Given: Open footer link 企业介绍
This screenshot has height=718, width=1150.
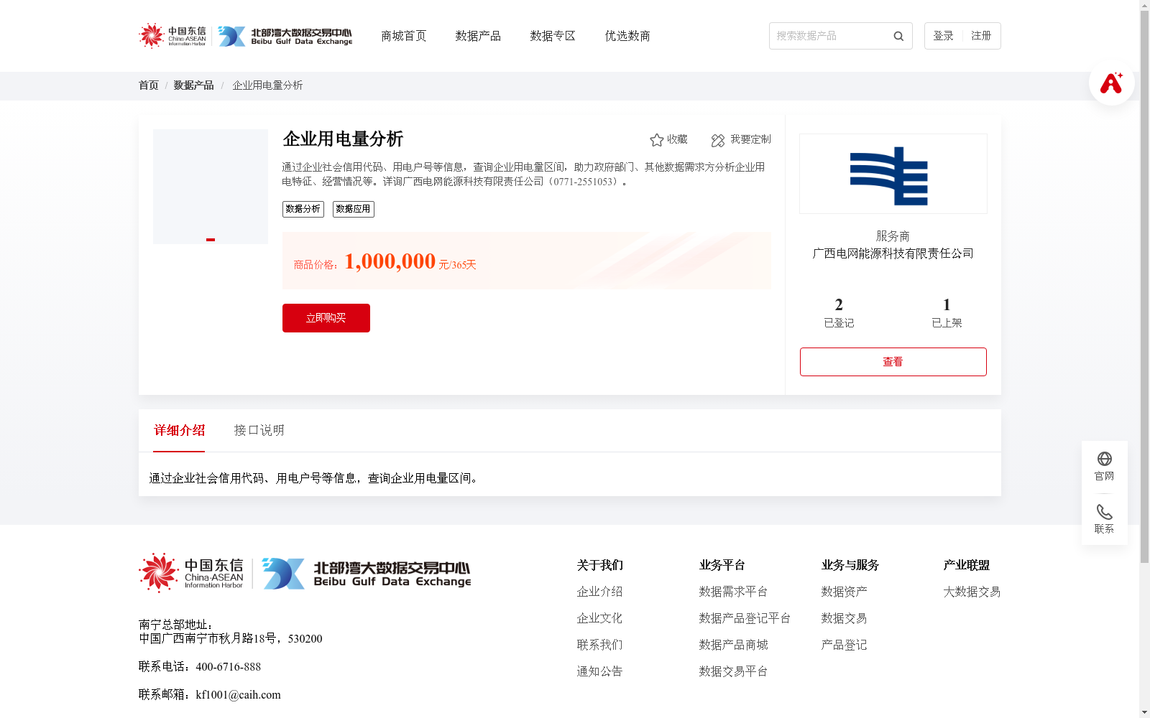Looking at the screenshot, I should (x=600, y=592).
